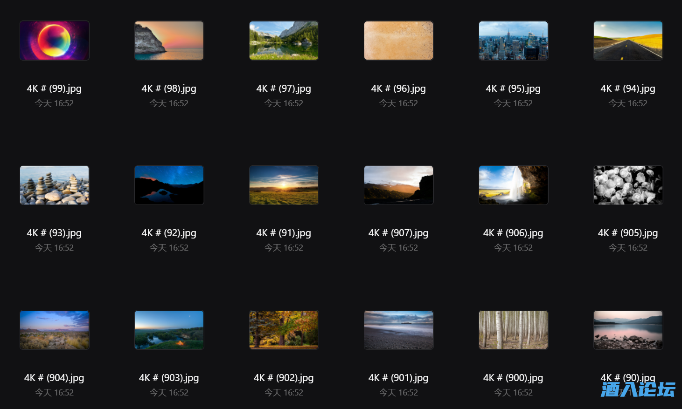
Task: Click the file name "4K # (91).jpg"
Action: coord(284,233)
